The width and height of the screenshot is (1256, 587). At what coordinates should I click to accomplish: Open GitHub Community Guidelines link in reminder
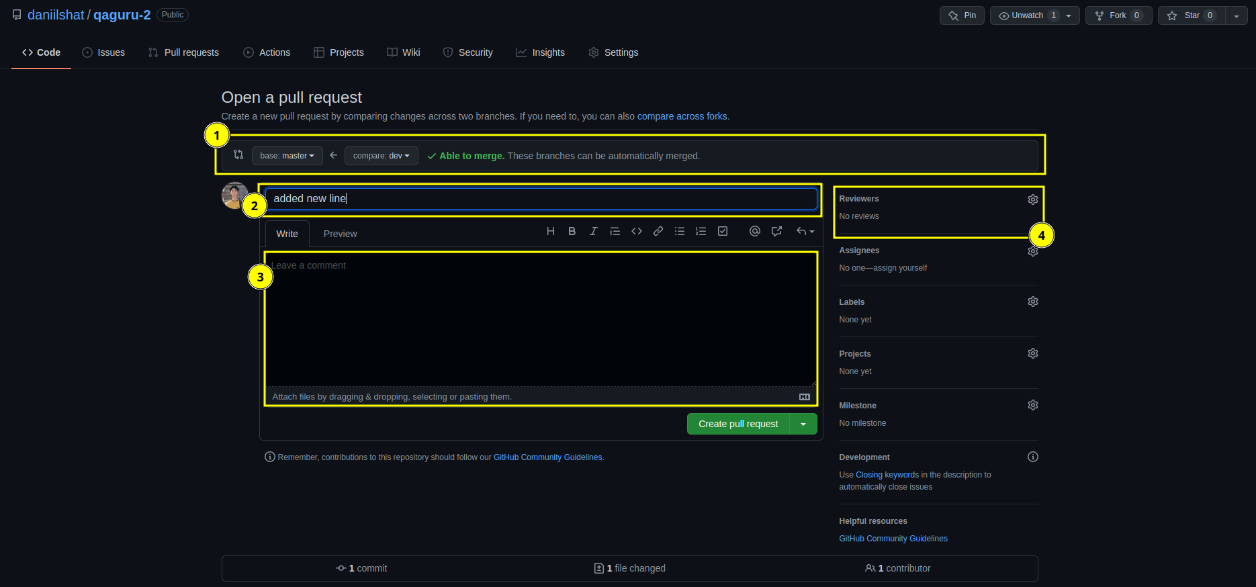coord(547,457)
